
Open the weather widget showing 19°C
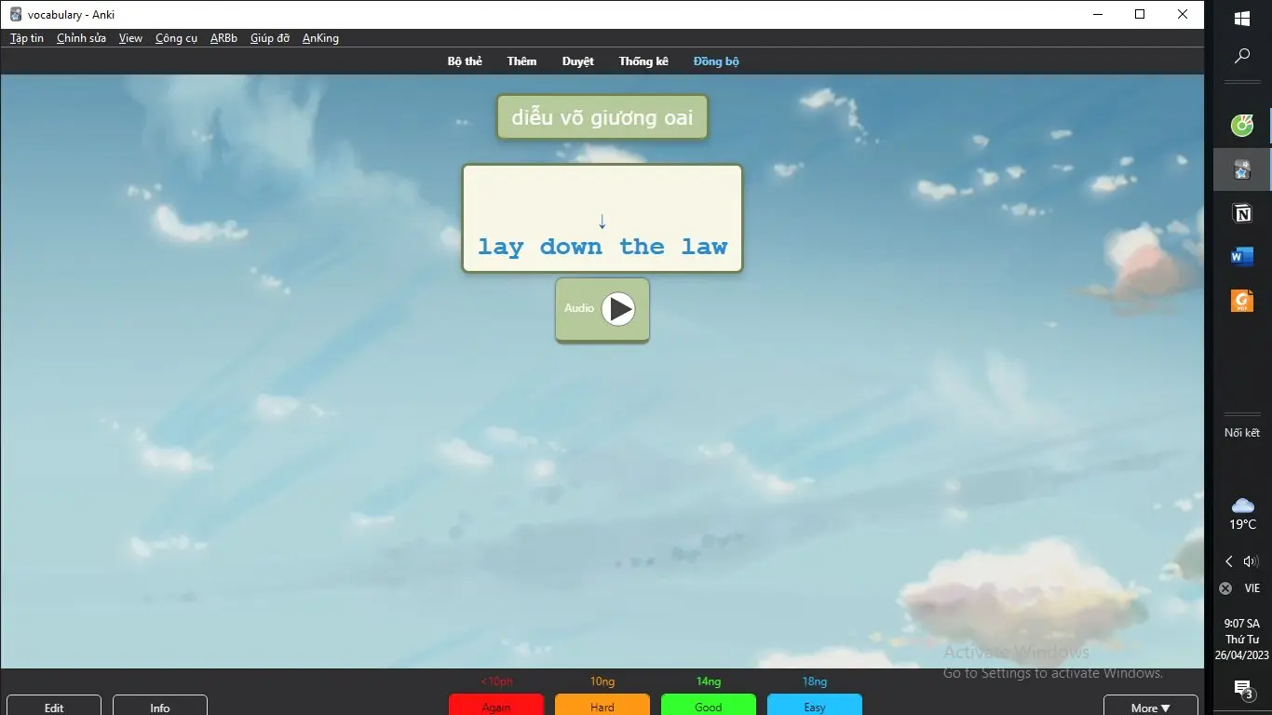click(1242, 513)
